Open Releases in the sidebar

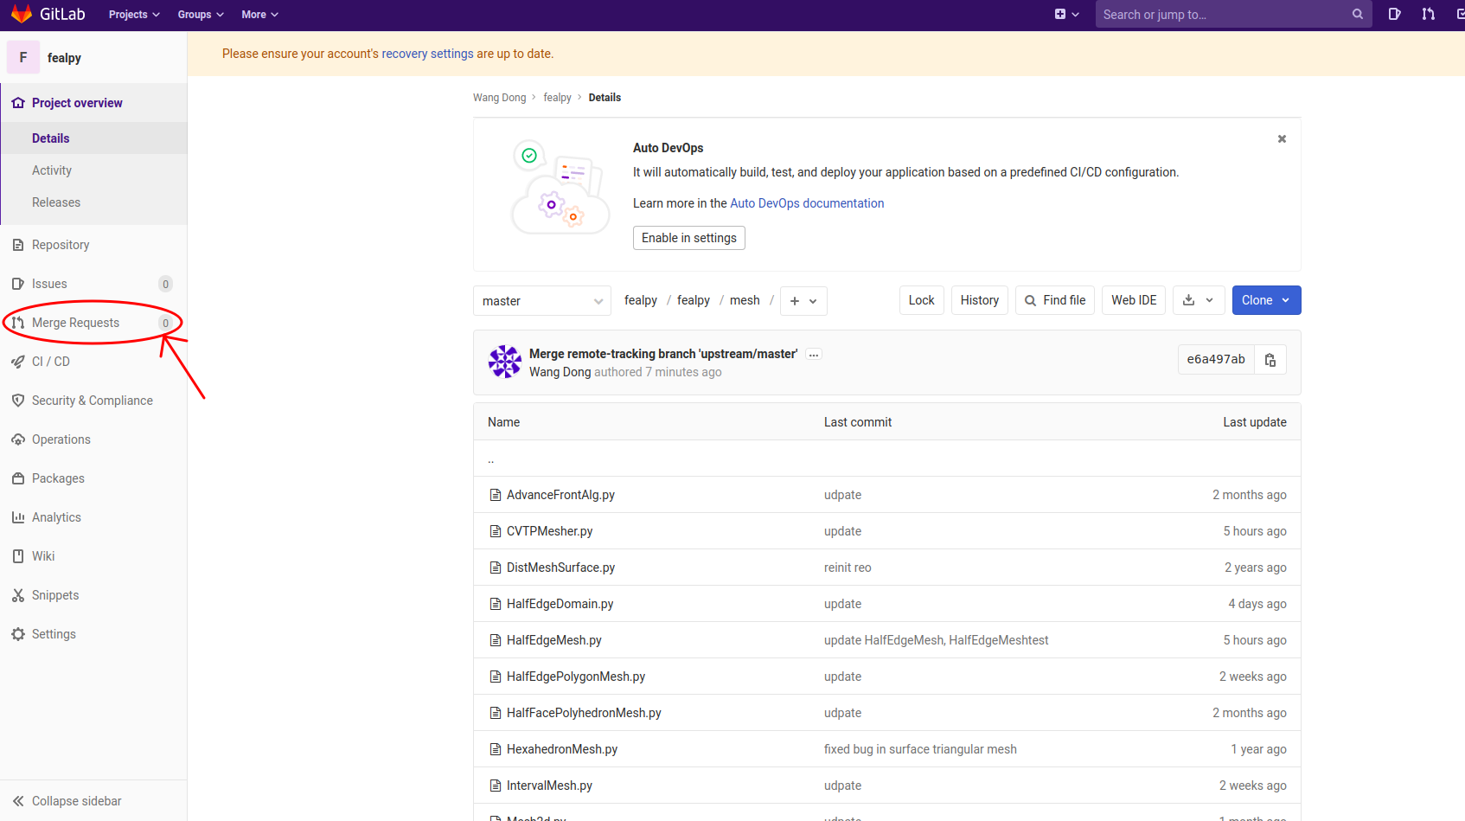(93, 202)
